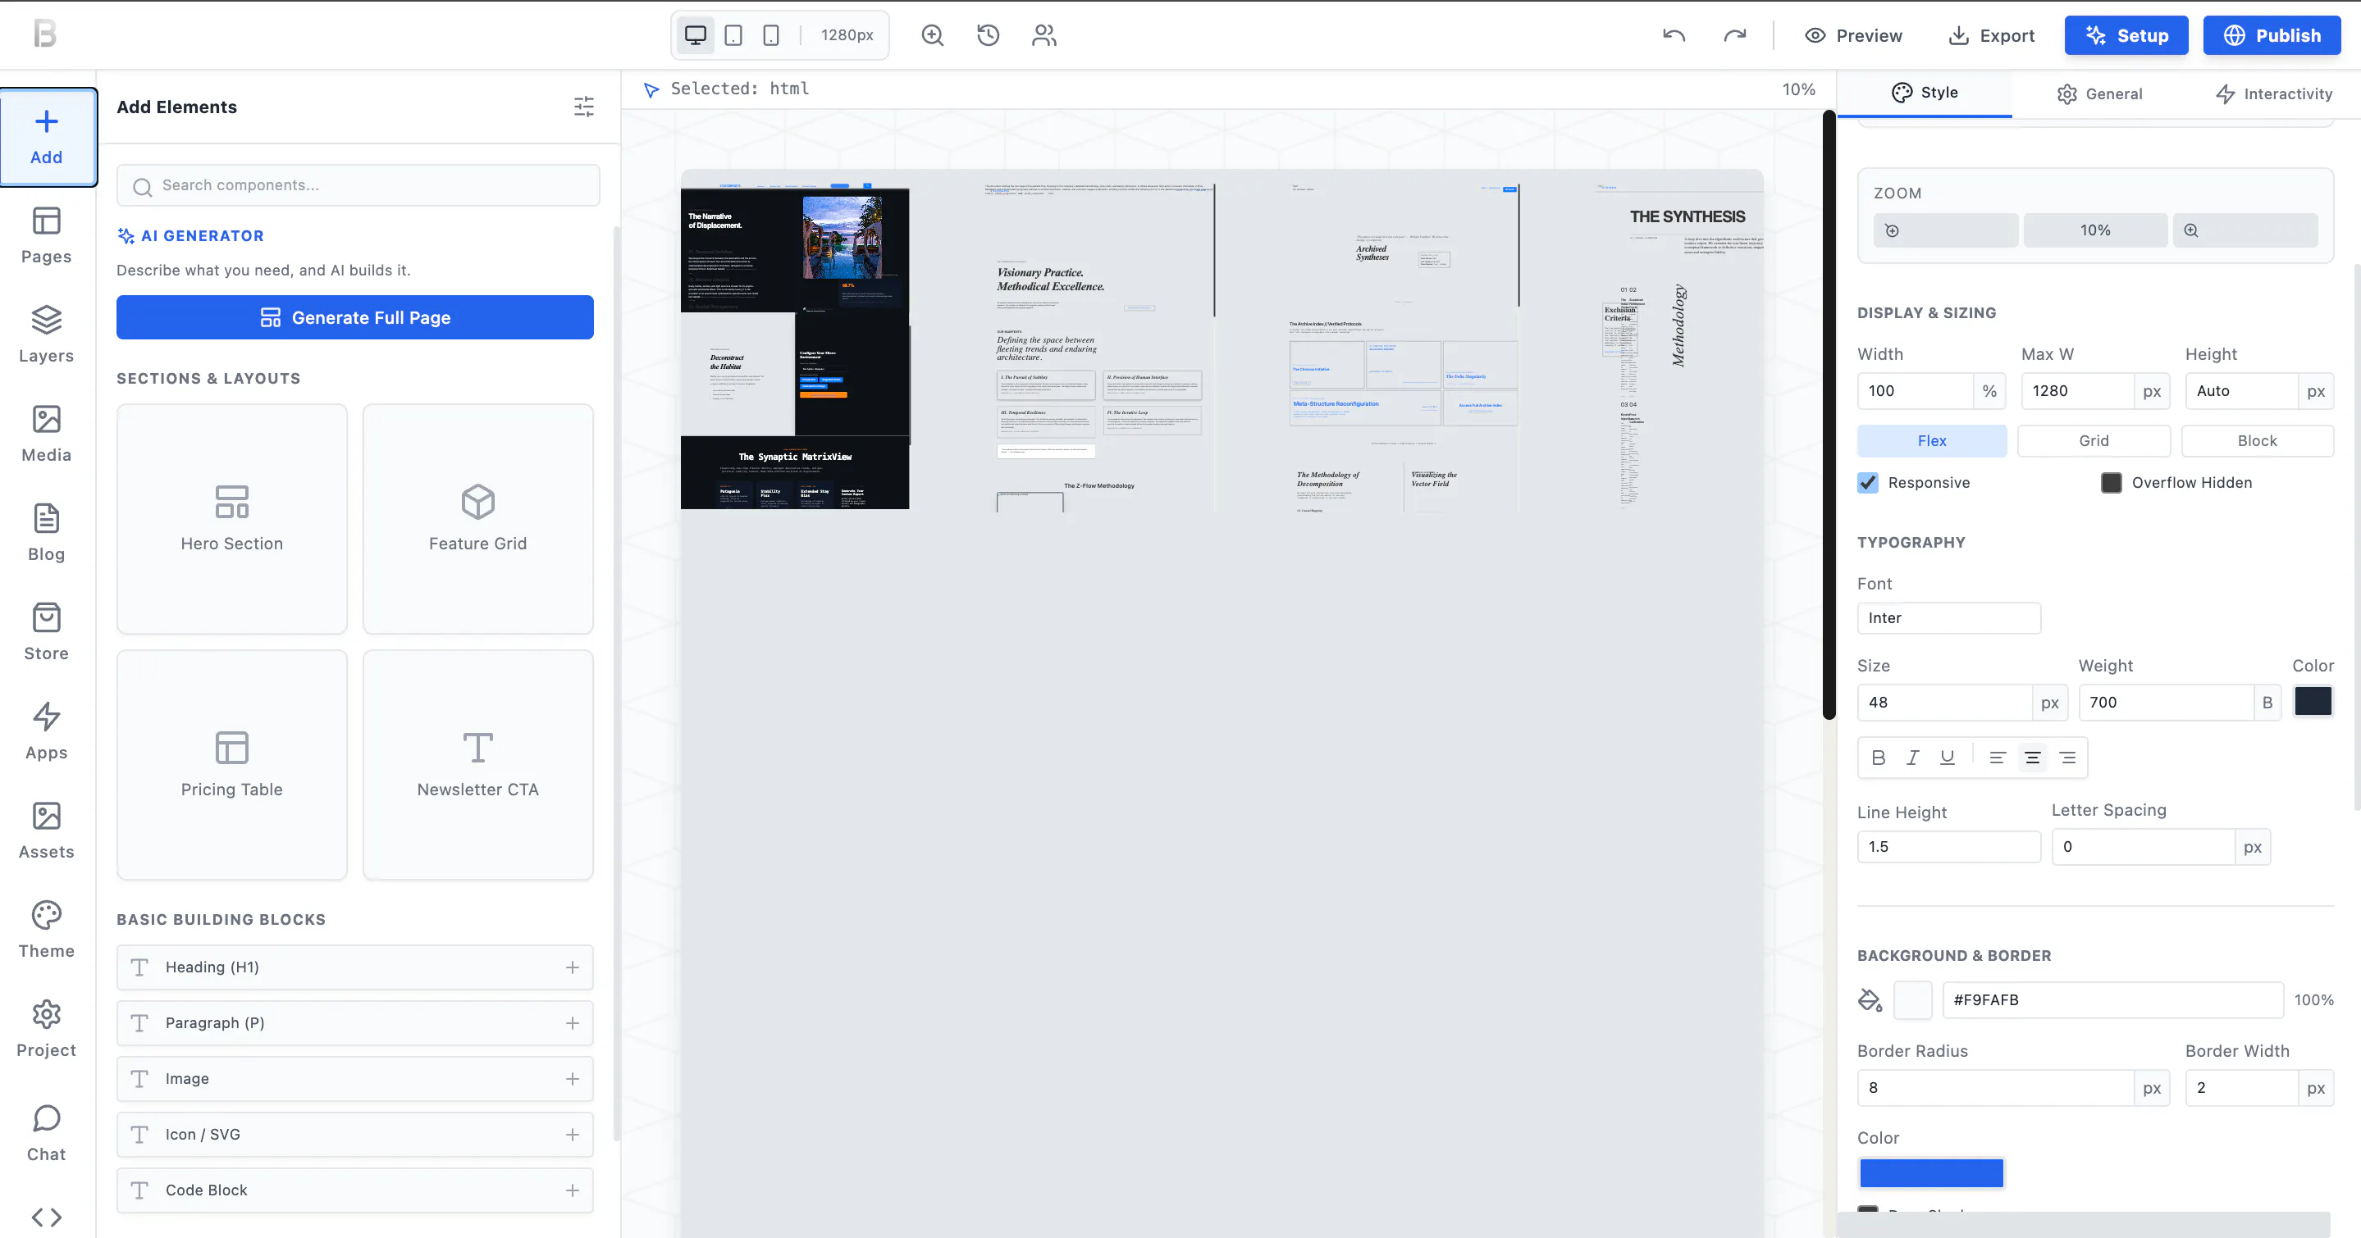Open the Theme sidebar panel

tap(47, 930)
